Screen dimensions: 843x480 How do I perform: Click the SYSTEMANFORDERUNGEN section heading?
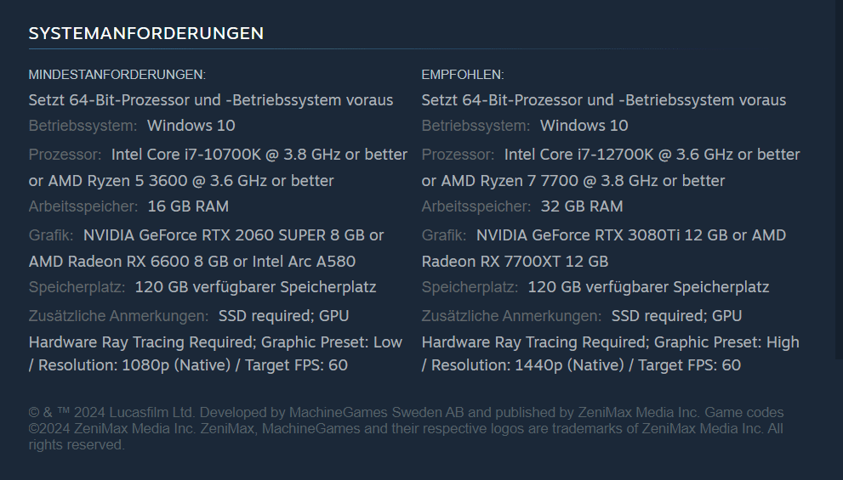pyautogui.click(x=146, y=33)
